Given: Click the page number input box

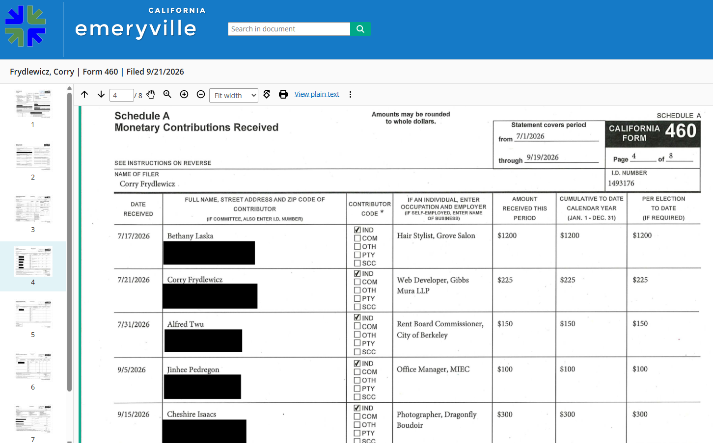Looking at the screenshot, I should [x=122, y=95].
